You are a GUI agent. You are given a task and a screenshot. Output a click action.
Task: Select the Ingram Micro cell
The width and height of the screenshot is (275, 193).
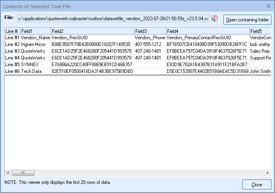pyautogui.click(x=35, y=44)
